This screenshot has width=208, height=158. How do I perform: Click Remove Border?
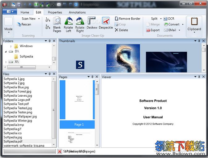(128, 19)
